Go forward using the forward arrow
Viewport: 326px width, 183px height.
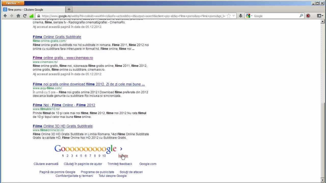click(x=11, y=16)
